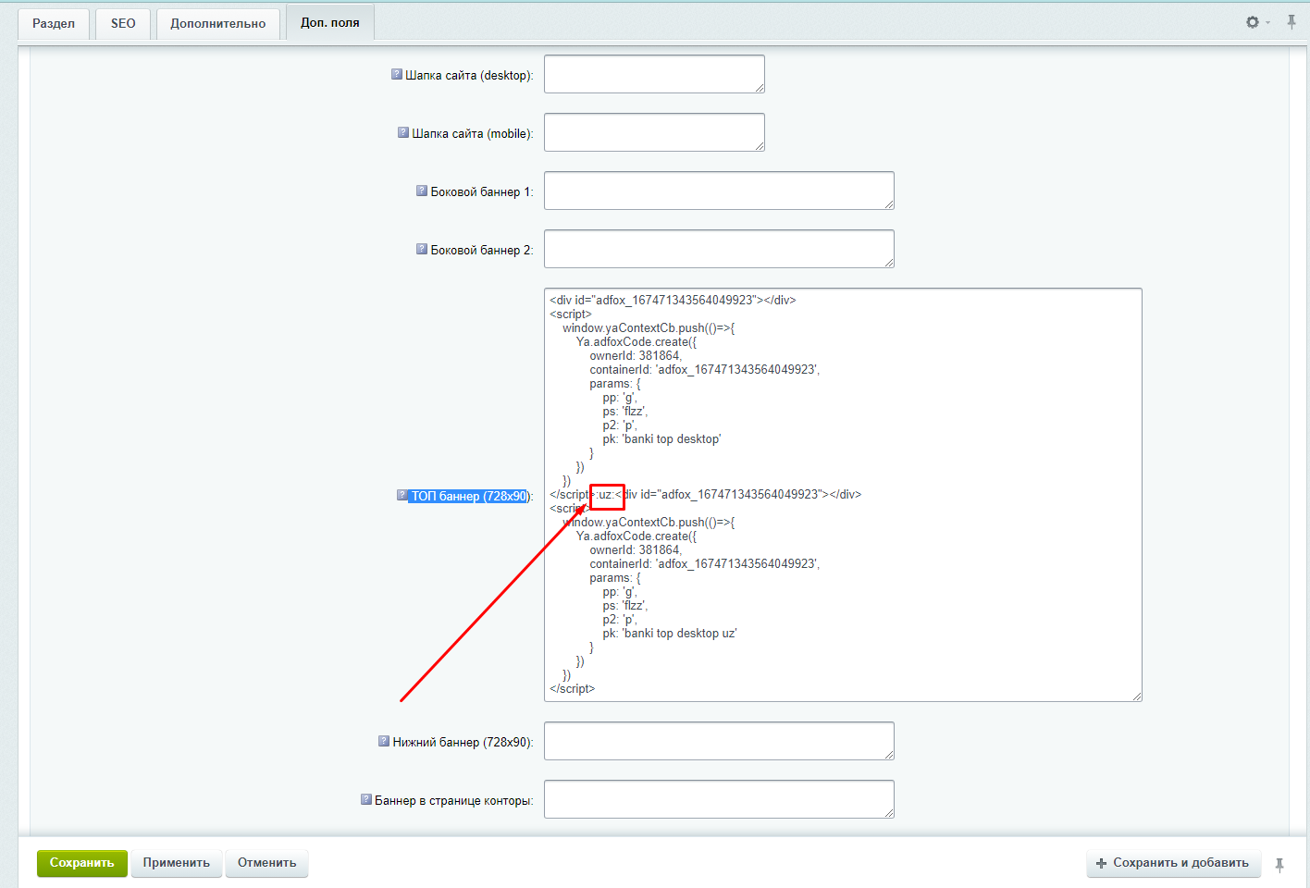Show hint icon for Шапка сайта (mobile)
This screenshot has height=888, width=1310.
click(x=403, y=132)
